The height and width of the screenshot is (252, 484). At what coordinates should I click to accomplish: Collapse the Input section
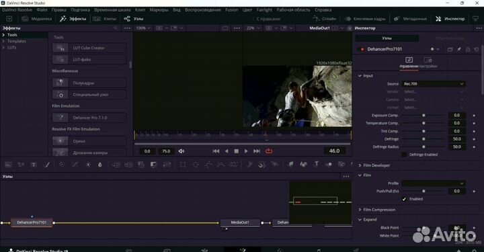360,75
